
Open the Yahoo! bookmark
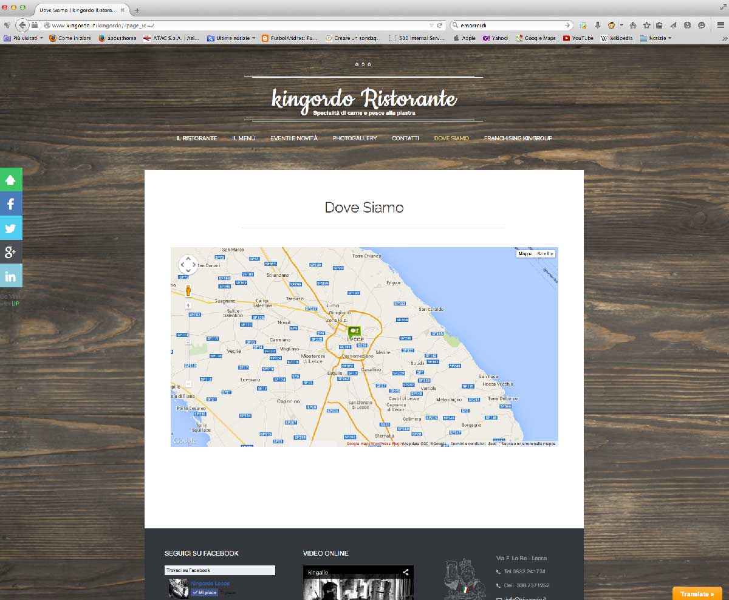(495, 38)
